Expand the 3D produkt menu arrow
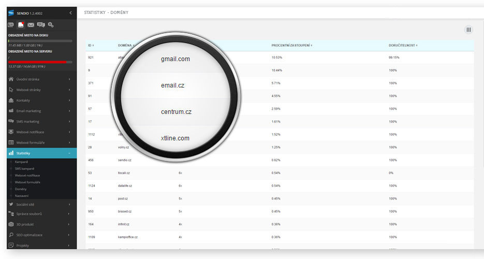The height and width of the screenshot is (259, 484). 69,224
